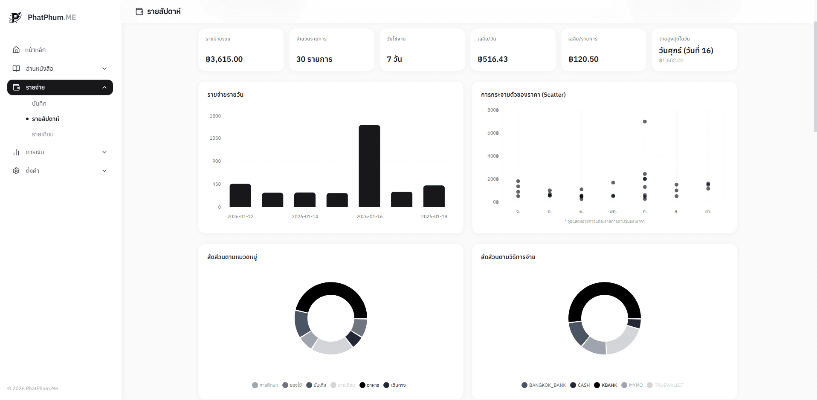Expand the อ่านหนังสือ chevron
This screenshot has width=817, height=400.
(104, 69)
